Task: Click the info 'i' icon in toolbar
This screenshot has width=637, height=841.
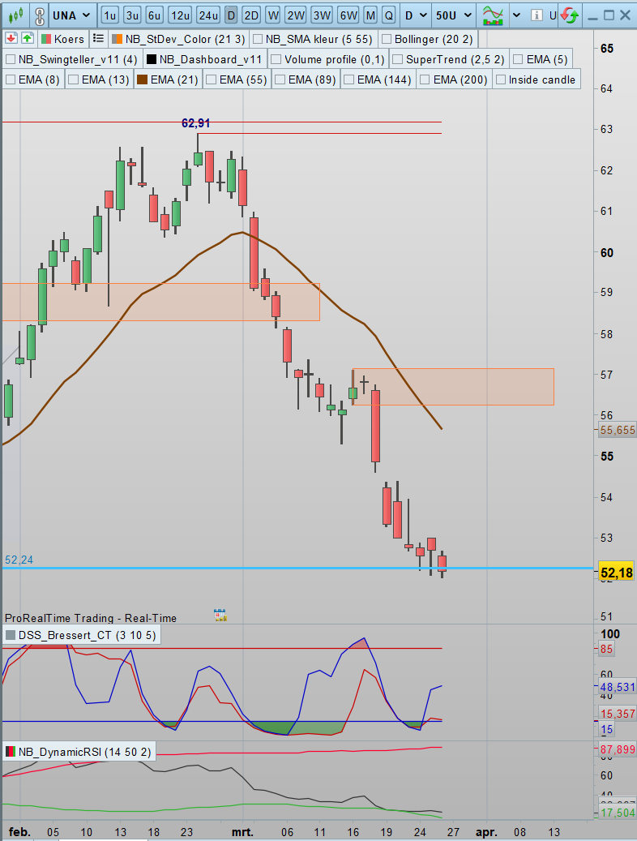Action: [x=537, y=15]
